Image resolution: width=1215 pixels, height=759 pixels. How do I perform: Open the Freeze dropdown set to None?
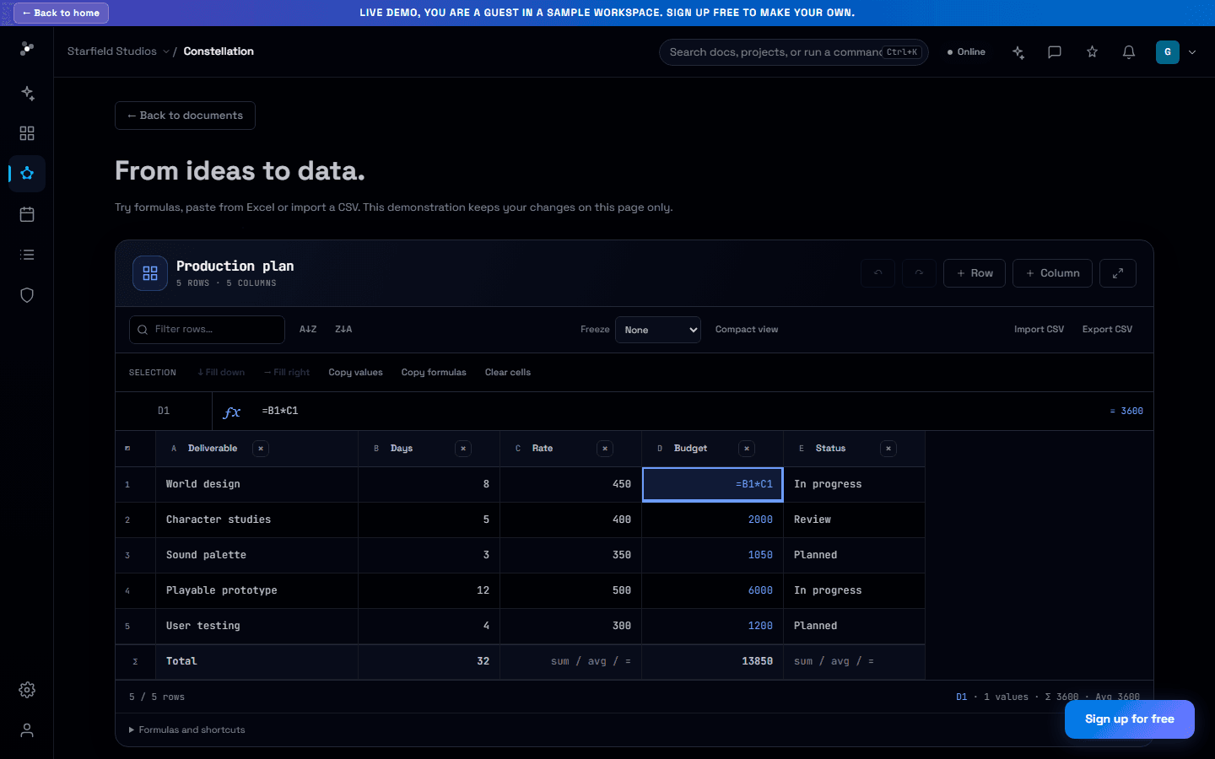(658, 330)
